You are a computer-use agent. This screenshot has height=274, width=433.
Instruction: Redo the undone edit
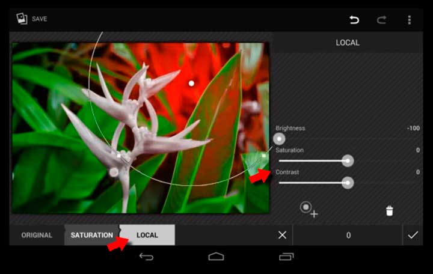click(x=381, y=20)
